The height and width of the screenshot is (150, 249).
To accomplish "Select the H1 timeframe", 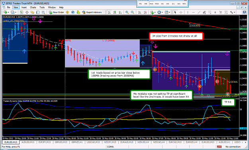I will [x=162, y=4].
